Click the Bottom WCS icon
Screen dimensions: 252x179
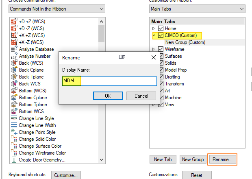tap(14, 111)
